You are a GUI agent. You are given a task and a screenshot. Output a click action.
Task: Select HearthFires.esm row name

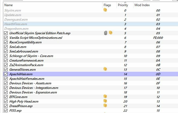[16, 24]
